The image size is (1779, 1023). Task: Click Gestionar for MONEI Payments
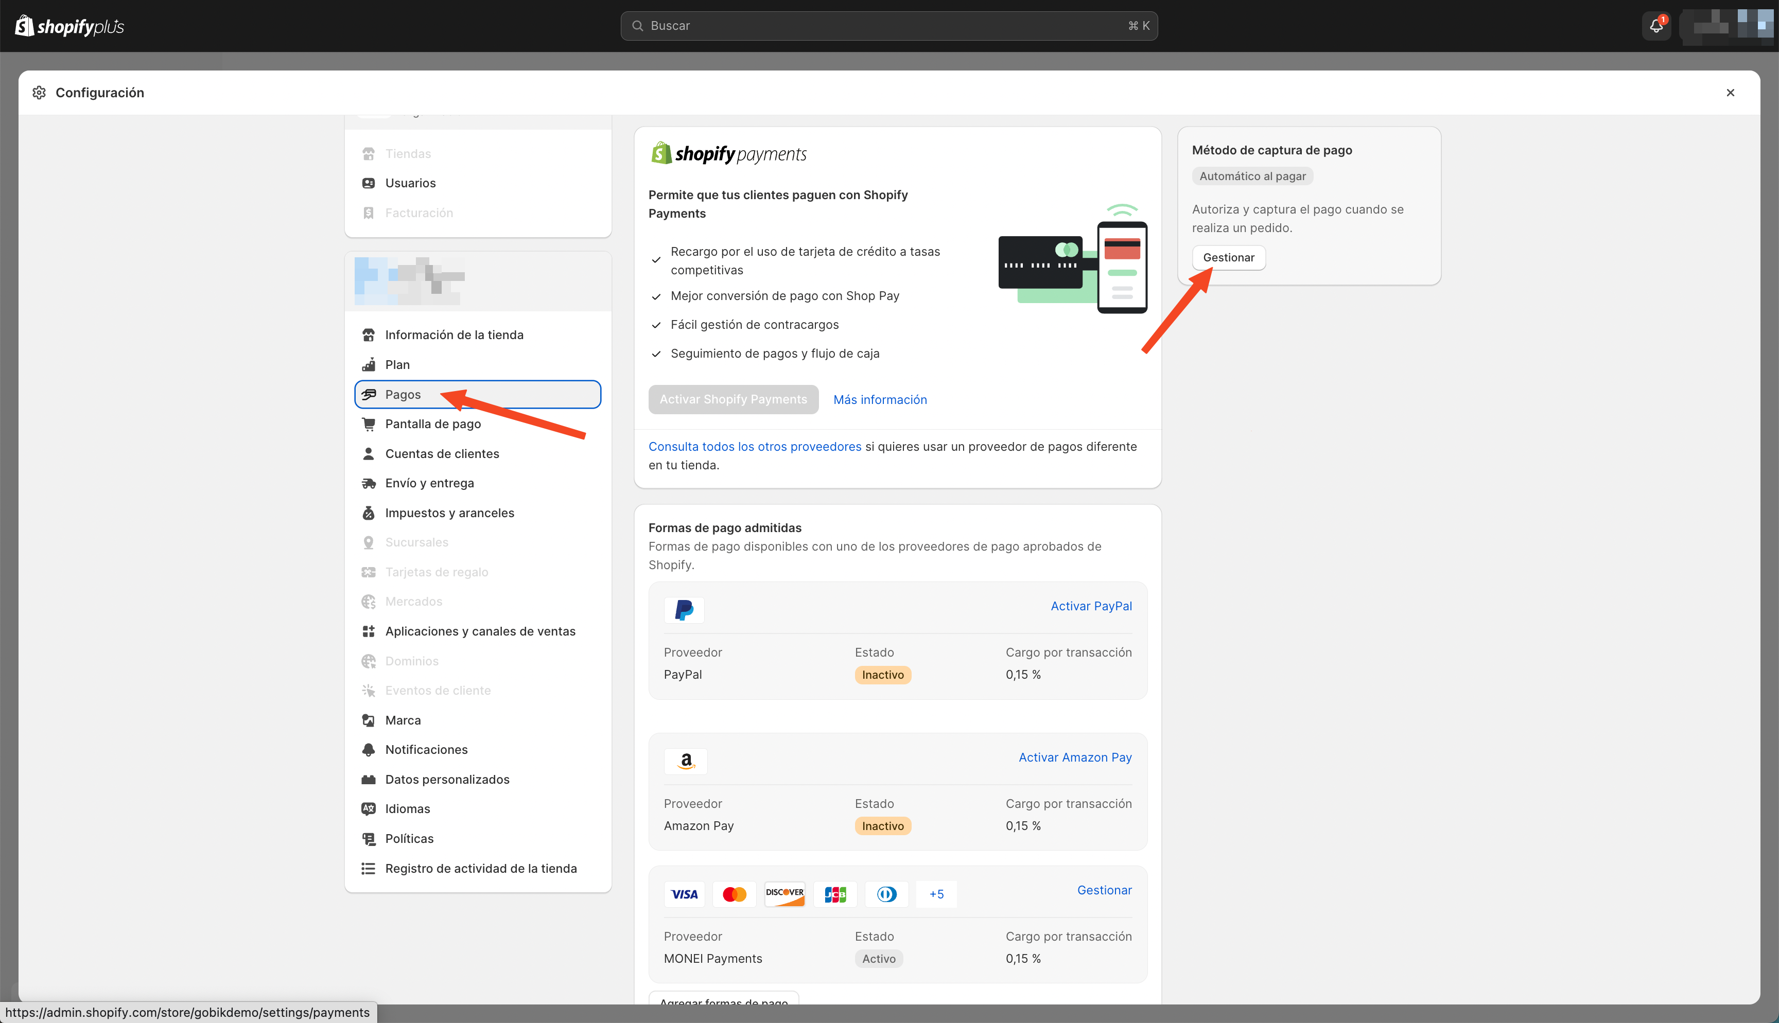[x=1105, y=890]
